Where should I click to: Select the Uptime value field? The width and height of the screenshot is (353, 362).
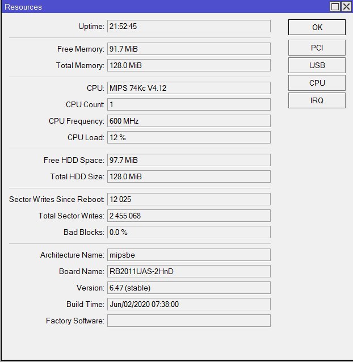click(x=189, y=26)
